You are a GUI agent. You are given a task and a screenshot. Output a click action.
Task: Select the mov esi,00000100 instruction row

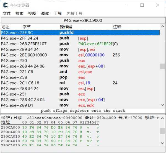[80, 55]
